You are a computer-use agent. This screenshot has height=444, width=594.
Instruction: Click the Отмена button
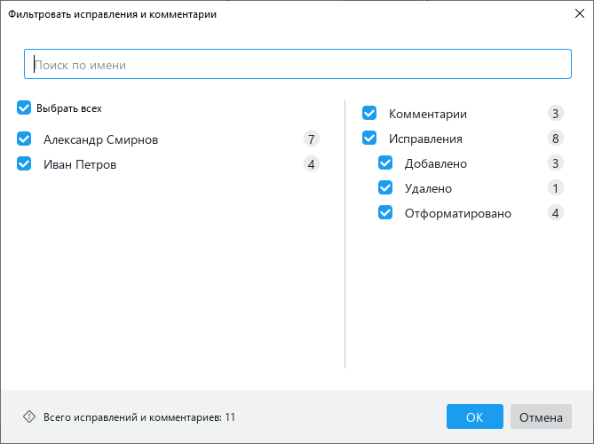point(541,417)
